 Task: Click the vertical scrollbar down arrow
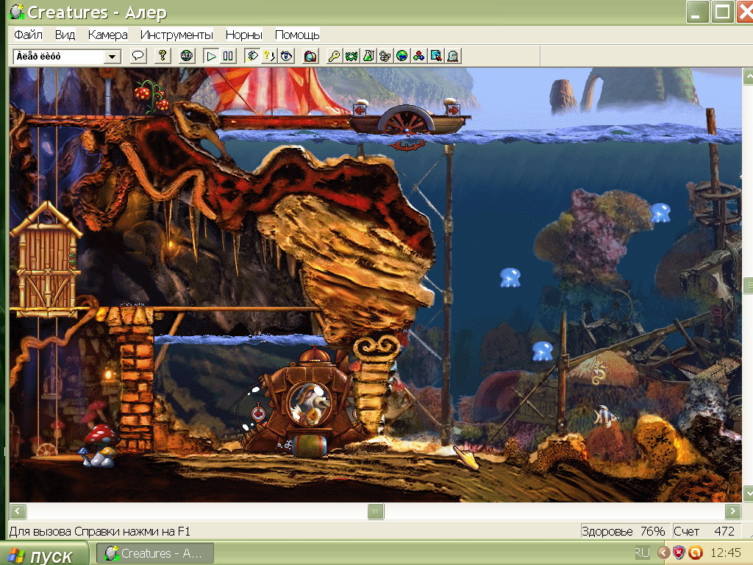[x=748, y=493]
